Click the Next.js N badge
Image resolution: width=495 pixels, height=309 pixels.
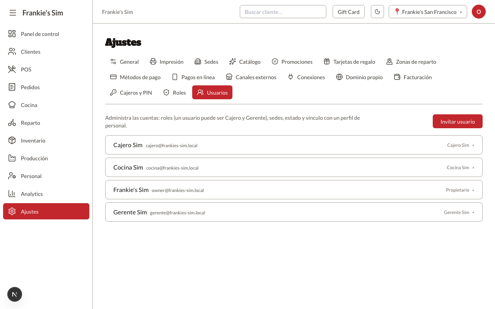pyautogui.click(x=15, y=294)
